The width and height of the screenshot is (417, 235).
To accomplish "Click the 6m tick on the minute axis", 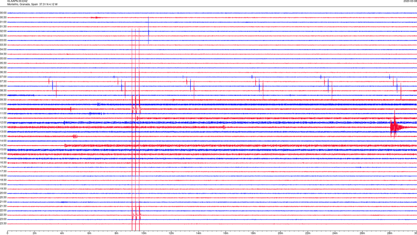I will [89, 233].
